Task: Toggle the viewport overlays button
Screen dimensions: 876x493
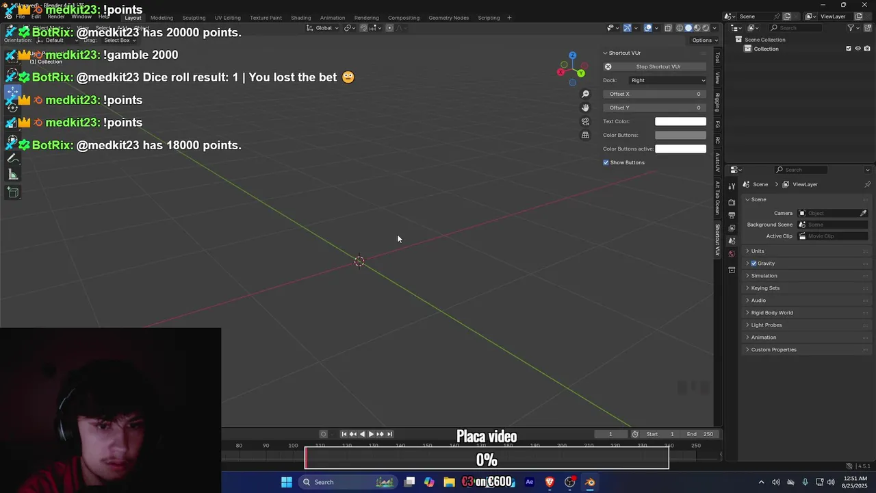Action: point(647,28)
